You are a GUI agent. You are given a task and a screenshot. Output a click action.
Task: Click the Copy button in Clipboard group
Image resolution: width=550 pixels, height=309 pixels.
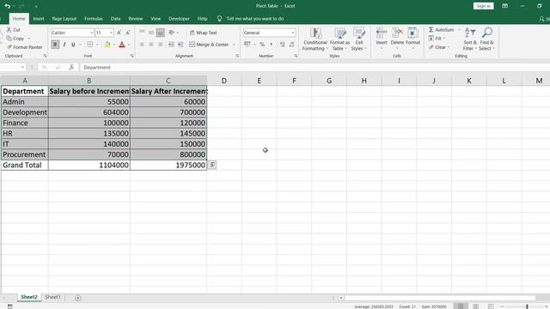pyautogui.click(x=15, y=39)
